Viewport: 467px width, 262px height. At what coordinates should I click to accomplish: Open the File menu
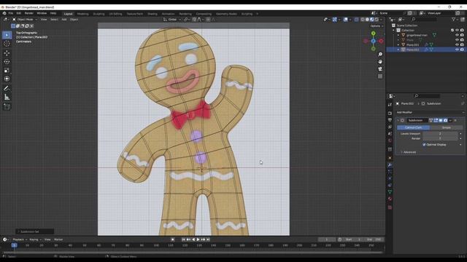click(x=11, y=13)
